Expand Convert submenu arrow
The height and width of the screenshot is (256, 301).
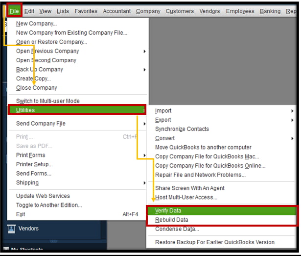pos(292,138)
